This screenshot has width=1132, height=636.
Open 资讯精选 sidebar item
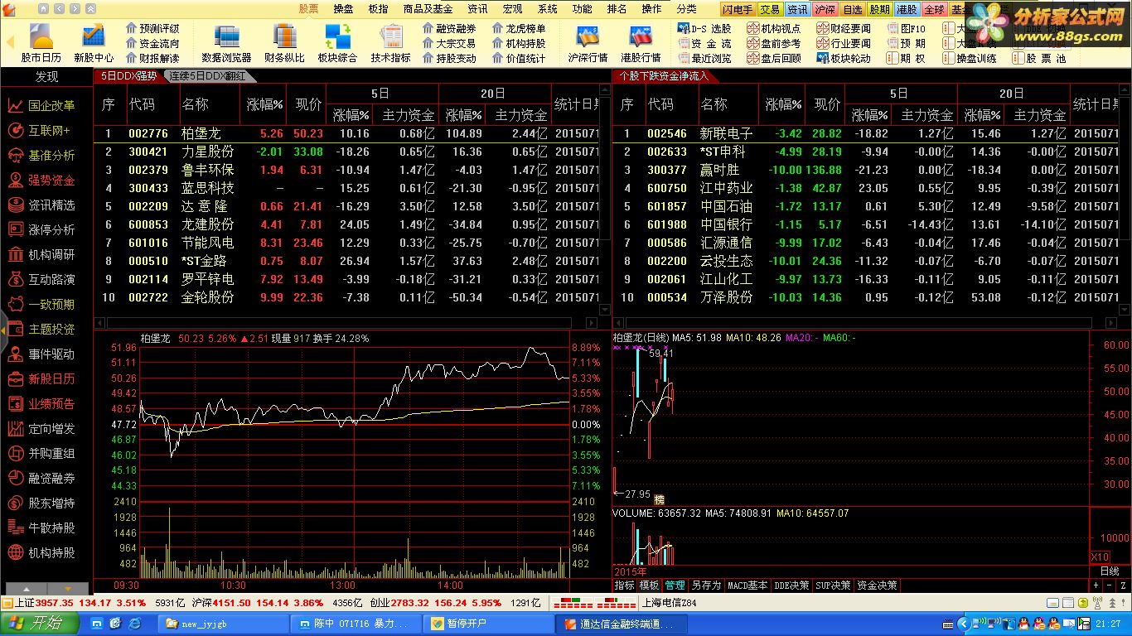(x=43, y=205)
